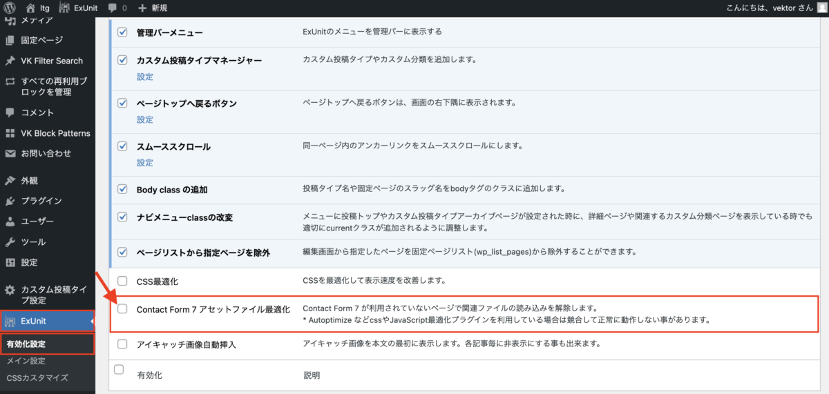Click the icon for すべての再利用ブロックを管理
The height and width of the screenshot is (394, 829).
(x=10, y=81)
